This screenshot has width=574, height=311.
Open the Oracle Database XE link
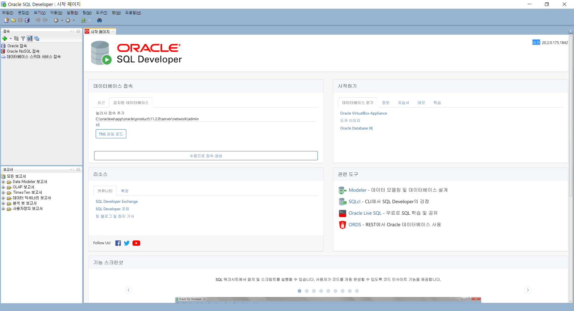356,128
